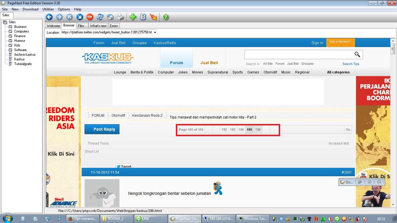The image size is (397, 223).
Task: Click the Post Reply button
Action: (x=102, y=129)
